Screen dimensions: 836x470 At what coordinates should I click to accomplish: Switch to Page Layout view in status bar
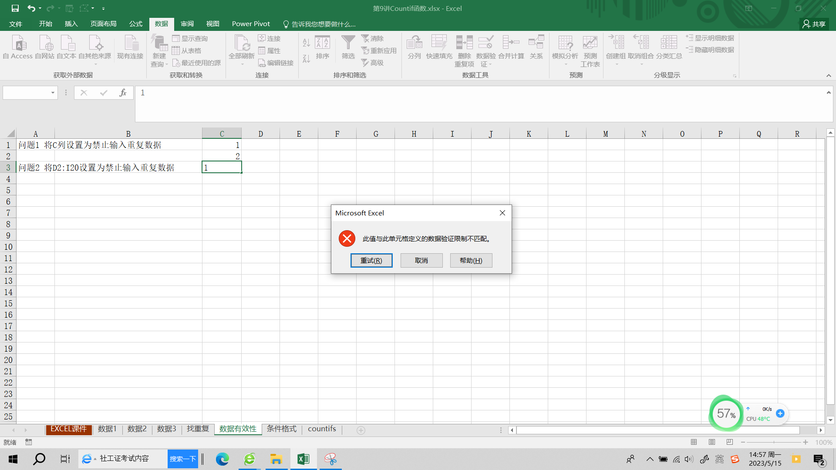click(x=712, y=442)
